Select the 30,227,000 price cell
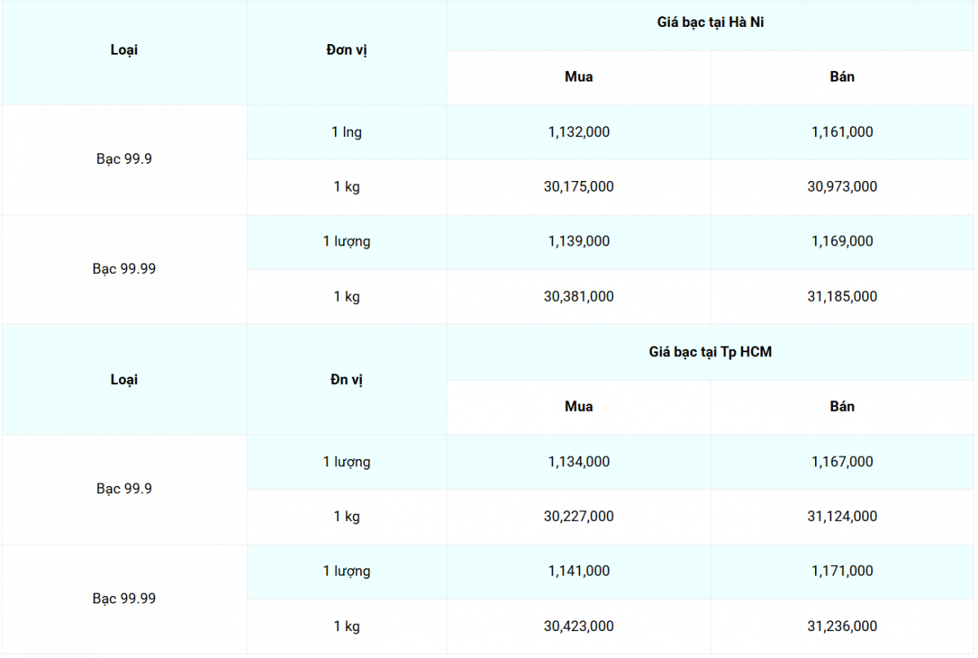 [x=579, y=516]
